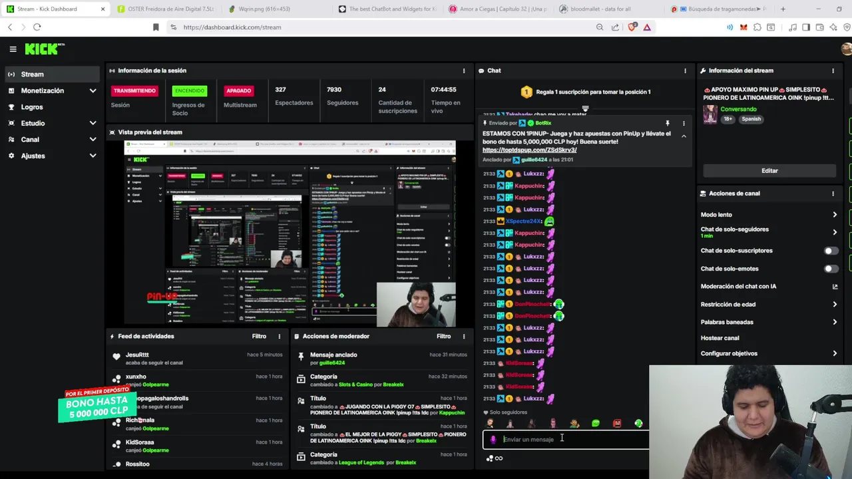
Task: Click the zoom-out magnifier in the address bar
Action: point(600,27)
